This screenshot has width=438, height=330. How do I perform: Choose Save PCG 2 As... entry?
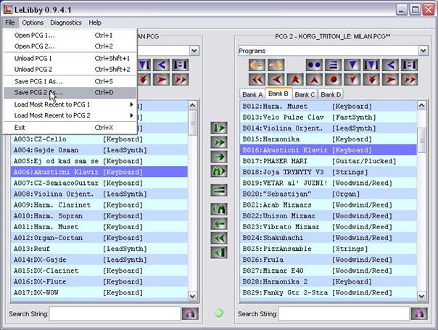pos(70,92)
